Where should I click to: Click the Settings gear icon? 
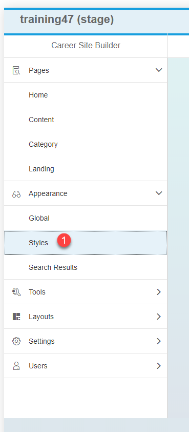click(x=16, y=341)
